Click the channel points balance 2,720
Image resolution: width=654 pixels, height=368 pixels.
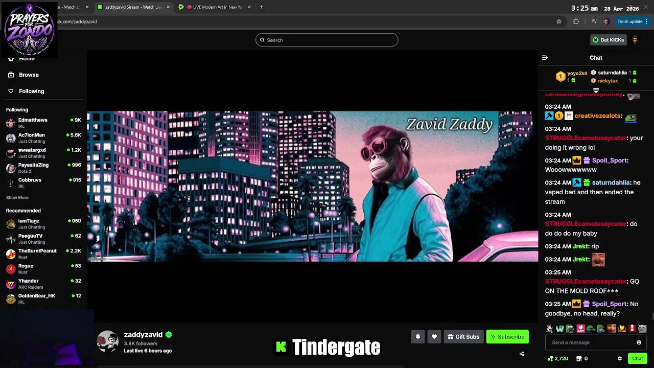click(558, 358)
